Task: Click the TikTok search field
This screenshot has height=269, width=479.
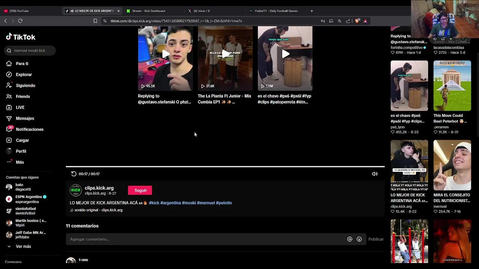Action: (31, 50)
